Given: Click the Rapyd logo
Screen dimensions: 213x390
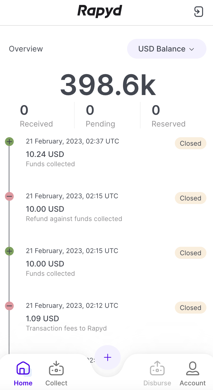Looking at the screenshot, I should coord(100,12).
